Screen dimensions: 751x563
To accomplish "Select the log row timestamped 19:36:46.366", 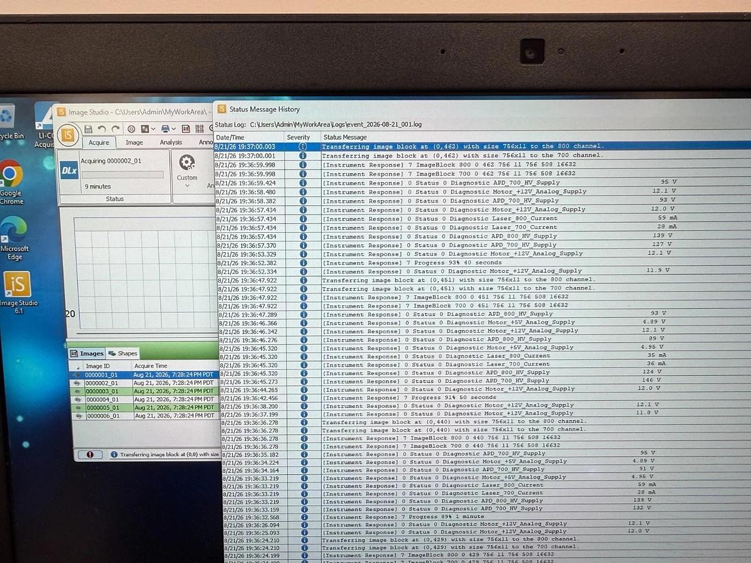I will (x=483, y=323).
